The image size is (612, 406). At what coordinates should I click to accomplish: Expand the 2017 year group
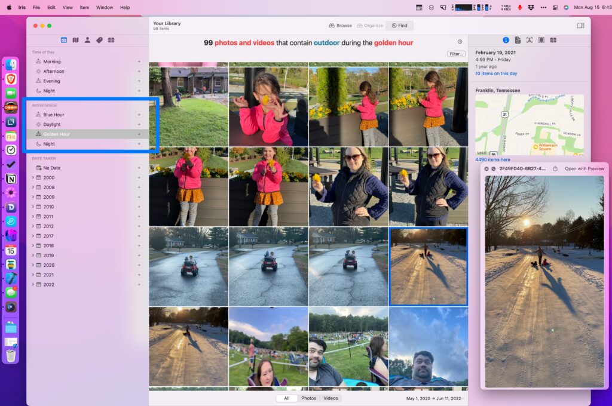pyautogui.click(x=33, y=236)
